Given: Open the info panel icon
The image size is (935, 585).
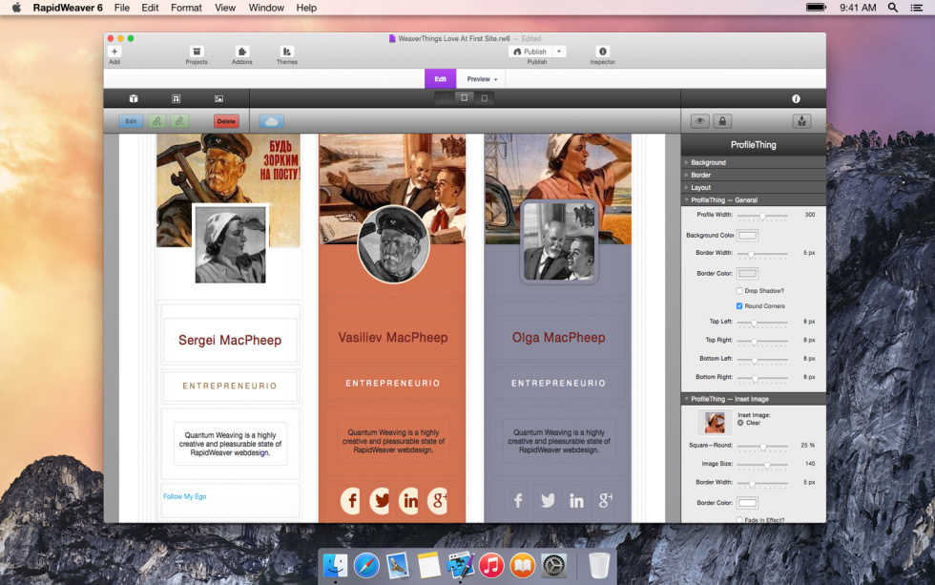Looking at the screenshot, I should (x=796, y=98).
